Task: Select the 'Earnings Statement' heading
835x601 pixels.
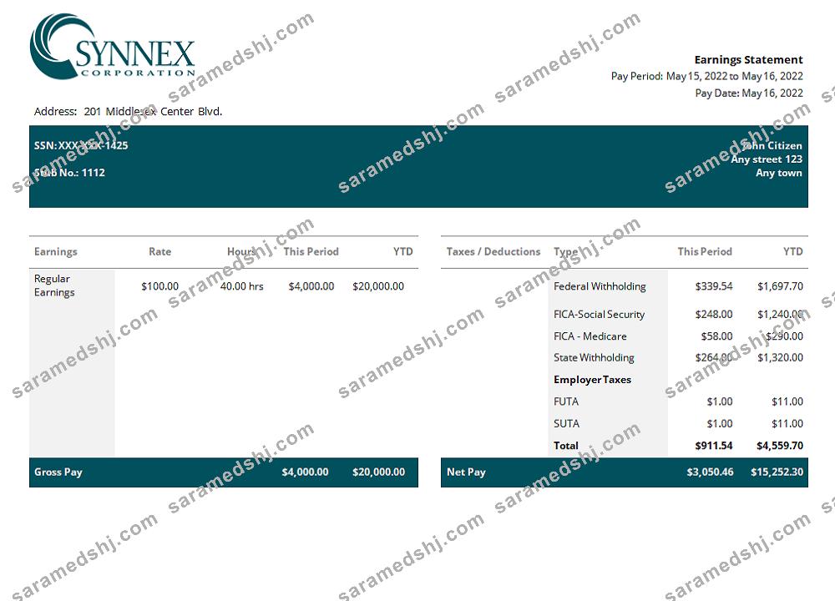Action: click(x=748, y=59)
